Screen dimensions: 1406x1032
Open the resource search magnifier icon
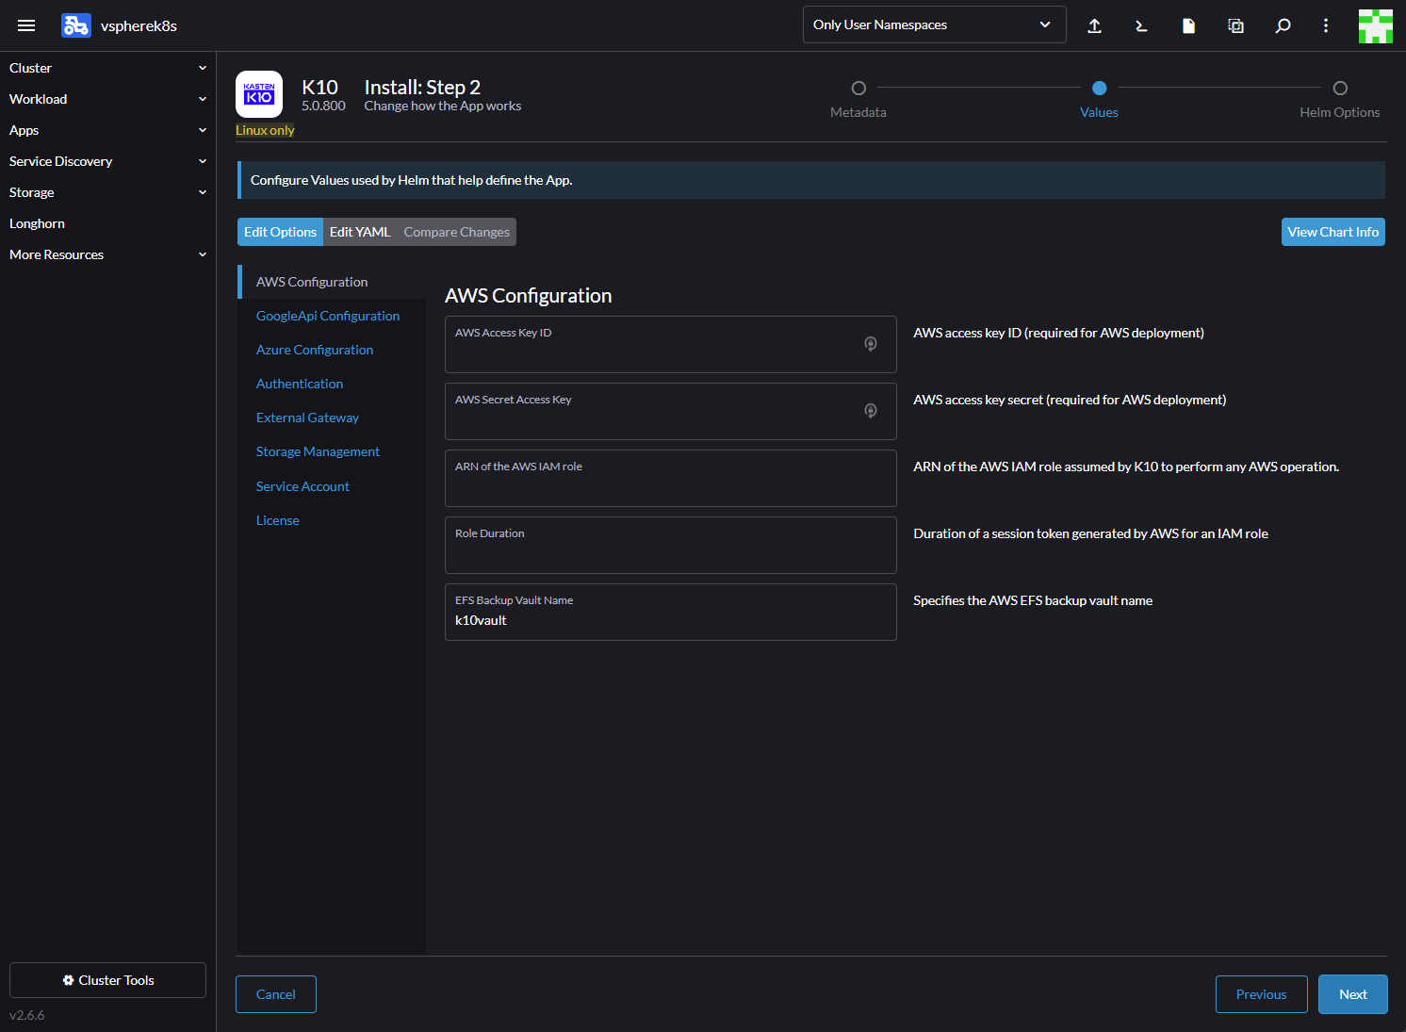coord(1283,25)
